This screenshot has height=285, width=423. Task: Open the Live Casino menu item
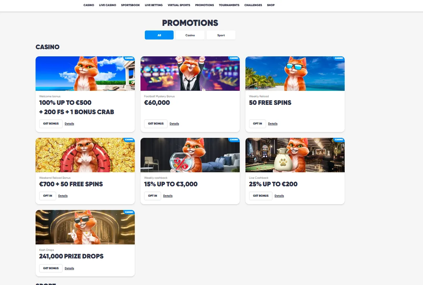coord(107,5)
